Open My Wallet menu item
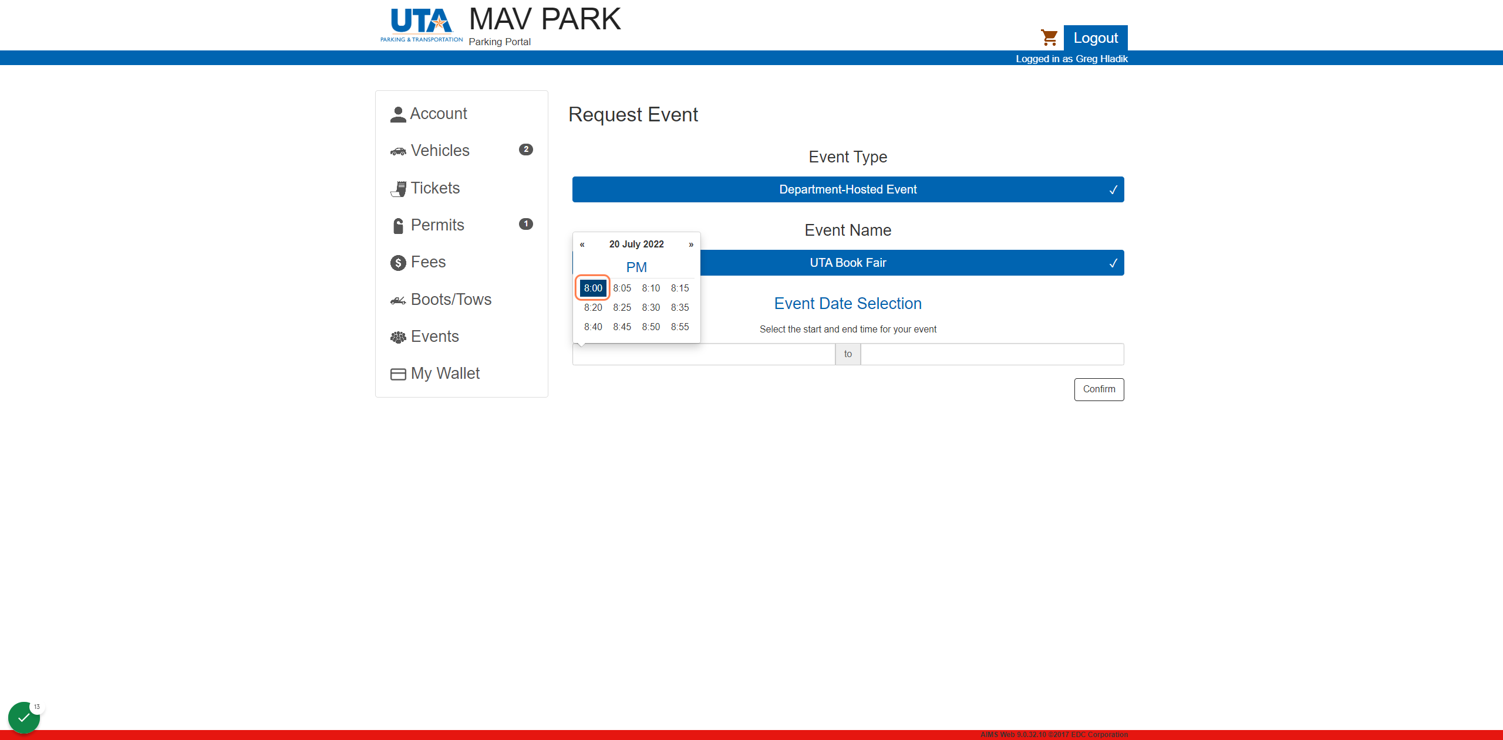 click(461, 374)
